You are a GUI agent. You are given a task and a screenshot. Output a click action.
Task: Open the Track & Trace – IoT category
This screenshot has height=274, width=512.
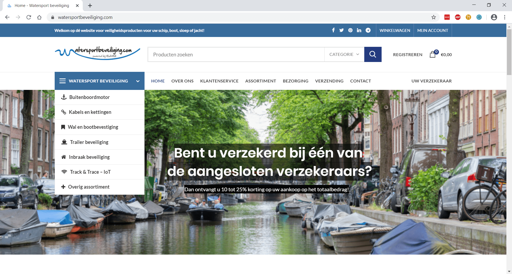click(90, 172)
